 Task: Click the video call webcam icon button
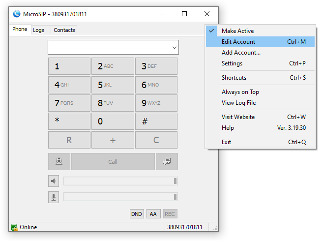pyautogui.click(x=59, y=161)
